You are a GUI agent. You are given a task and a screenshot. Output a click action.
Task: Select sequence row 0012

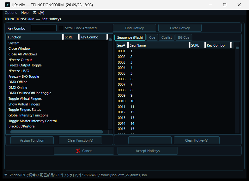pos(175,112)
